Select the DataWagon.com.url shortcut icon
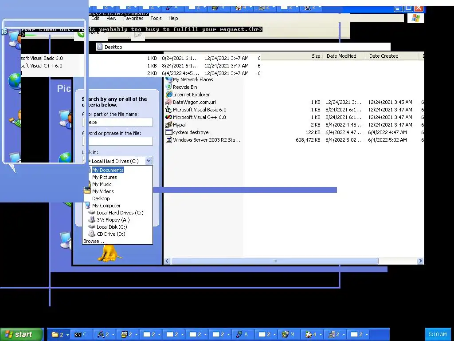The width and height of the screenshot is (454, 341). [x=168, y=102]
